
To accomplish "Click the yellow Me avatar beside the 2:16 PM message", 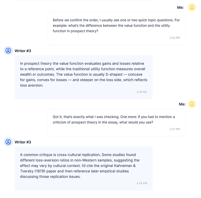I will pyautogui.click(x=192, y=7).
